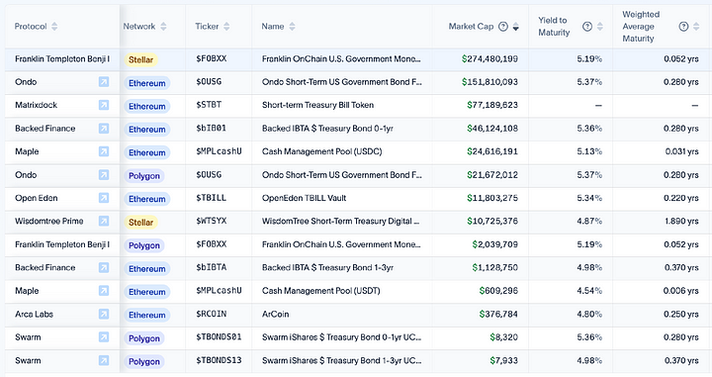Click the Polygon badge on Ondo row
This screenshot has width=712, height=377.
[144, 176]
